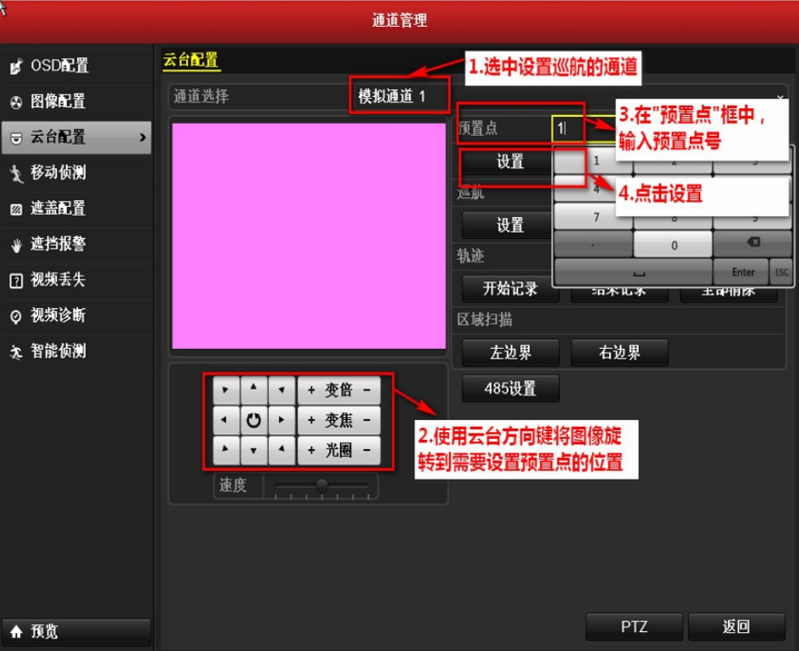The width and height of the screenshot is (799, 651).
Task: Start auto-scan with the center rotate icon
Action: pyautogui.click(x=253, y=420)
